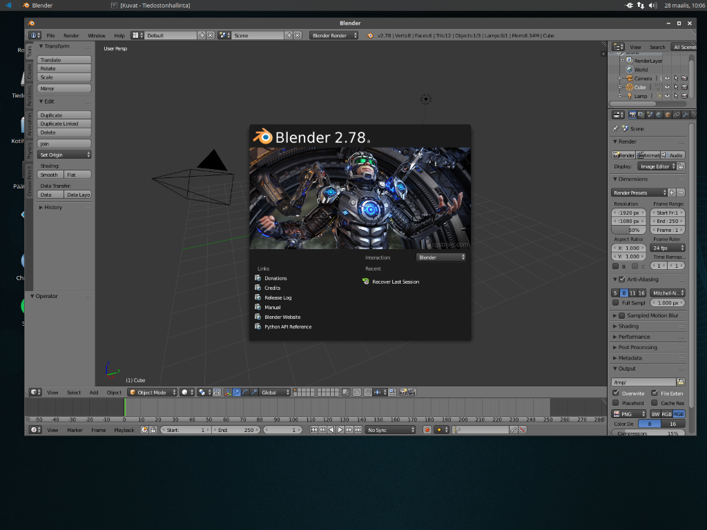This screenshot has width=707, height=530.
Task: Open the render properties tab icon
Action: (x=632, y=115)
